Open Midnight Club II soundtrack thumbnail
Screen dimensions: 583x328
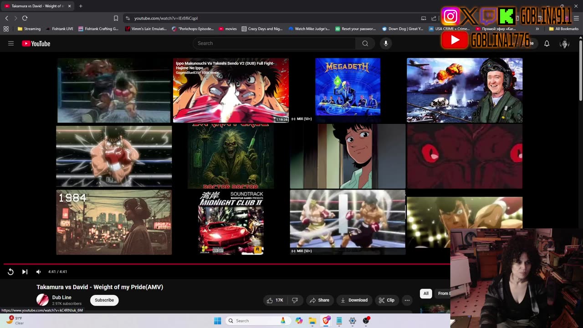pos(231,222)
